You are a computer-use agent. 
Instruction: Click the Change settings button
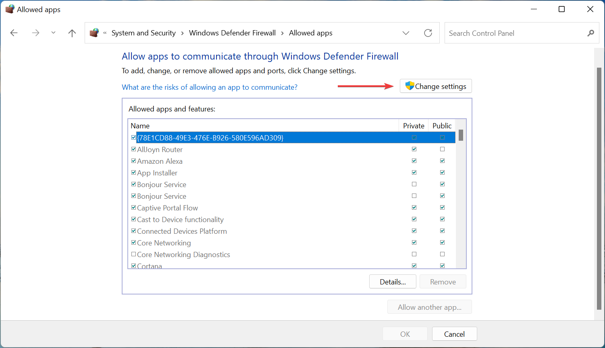(x=436, y=86)
